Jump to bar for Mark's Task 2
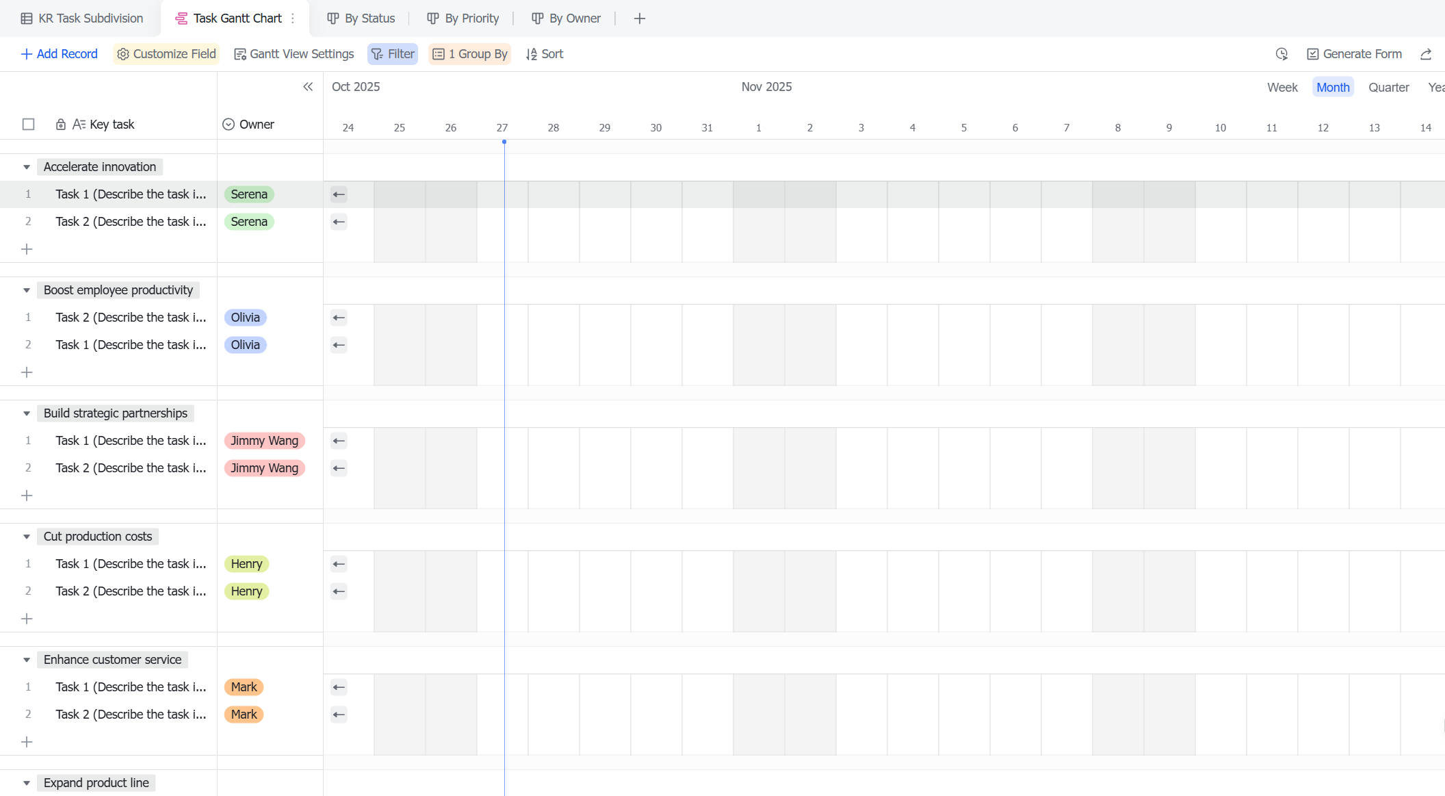 (339, 715)
